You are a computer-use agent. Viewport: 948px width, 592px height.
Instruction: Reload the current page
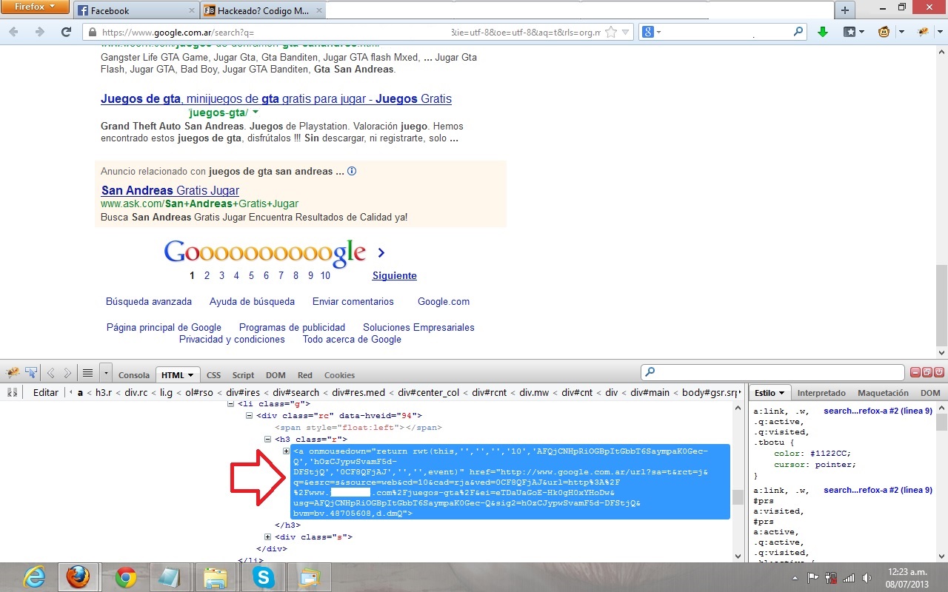coord(66,32)
